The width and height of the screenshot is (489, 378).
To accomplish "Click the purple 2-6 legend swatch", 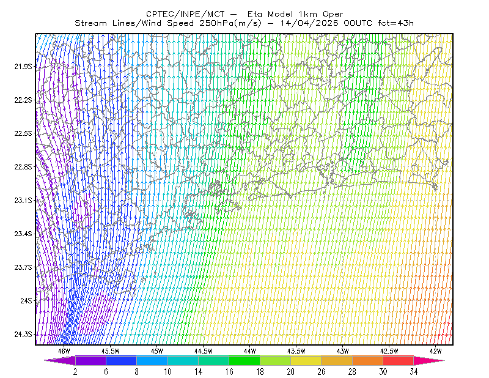I will click(x=90, y=360).
